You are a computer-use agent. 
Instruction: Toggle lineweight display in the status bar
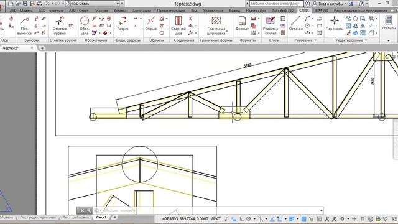click(292, 218)
